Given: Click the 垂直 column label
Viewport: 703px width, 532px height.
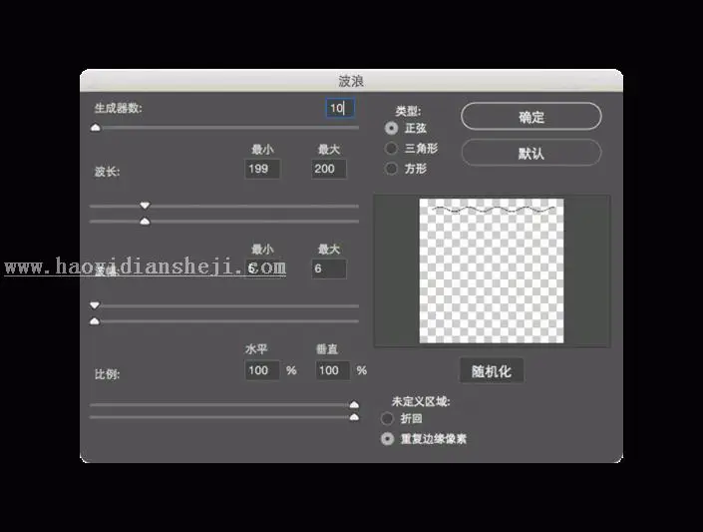Looking at the screenshot, I should pos(327,348).
